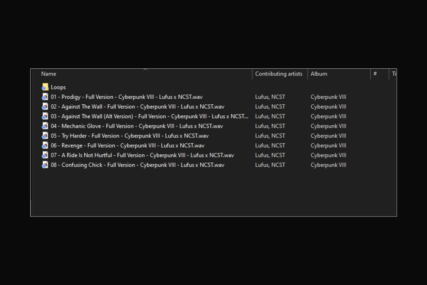Screen dimensions: 427x285
Task: Sort by the Contributing artists column header
Action: click(x=279, y=74)
